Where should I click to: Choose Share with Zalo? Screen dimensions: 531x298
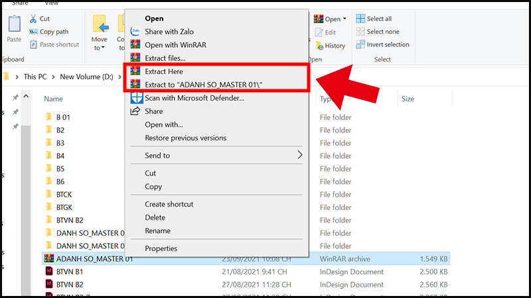pyautogui.click(x=169, y=31)
